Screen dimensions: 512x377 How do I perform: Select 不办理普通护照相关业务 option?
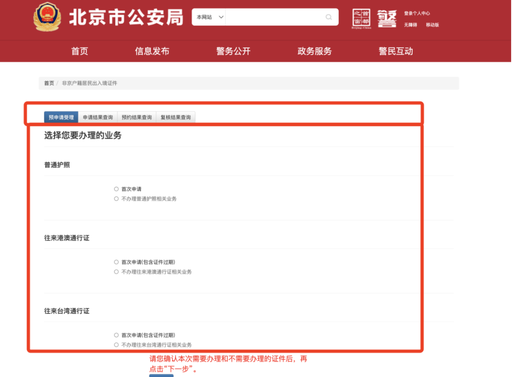coord(116,199)
